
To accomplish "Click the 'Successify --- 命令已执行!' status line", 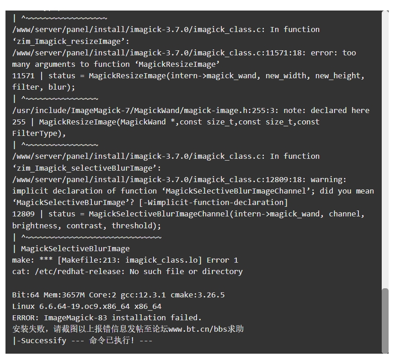I will 82,340.
